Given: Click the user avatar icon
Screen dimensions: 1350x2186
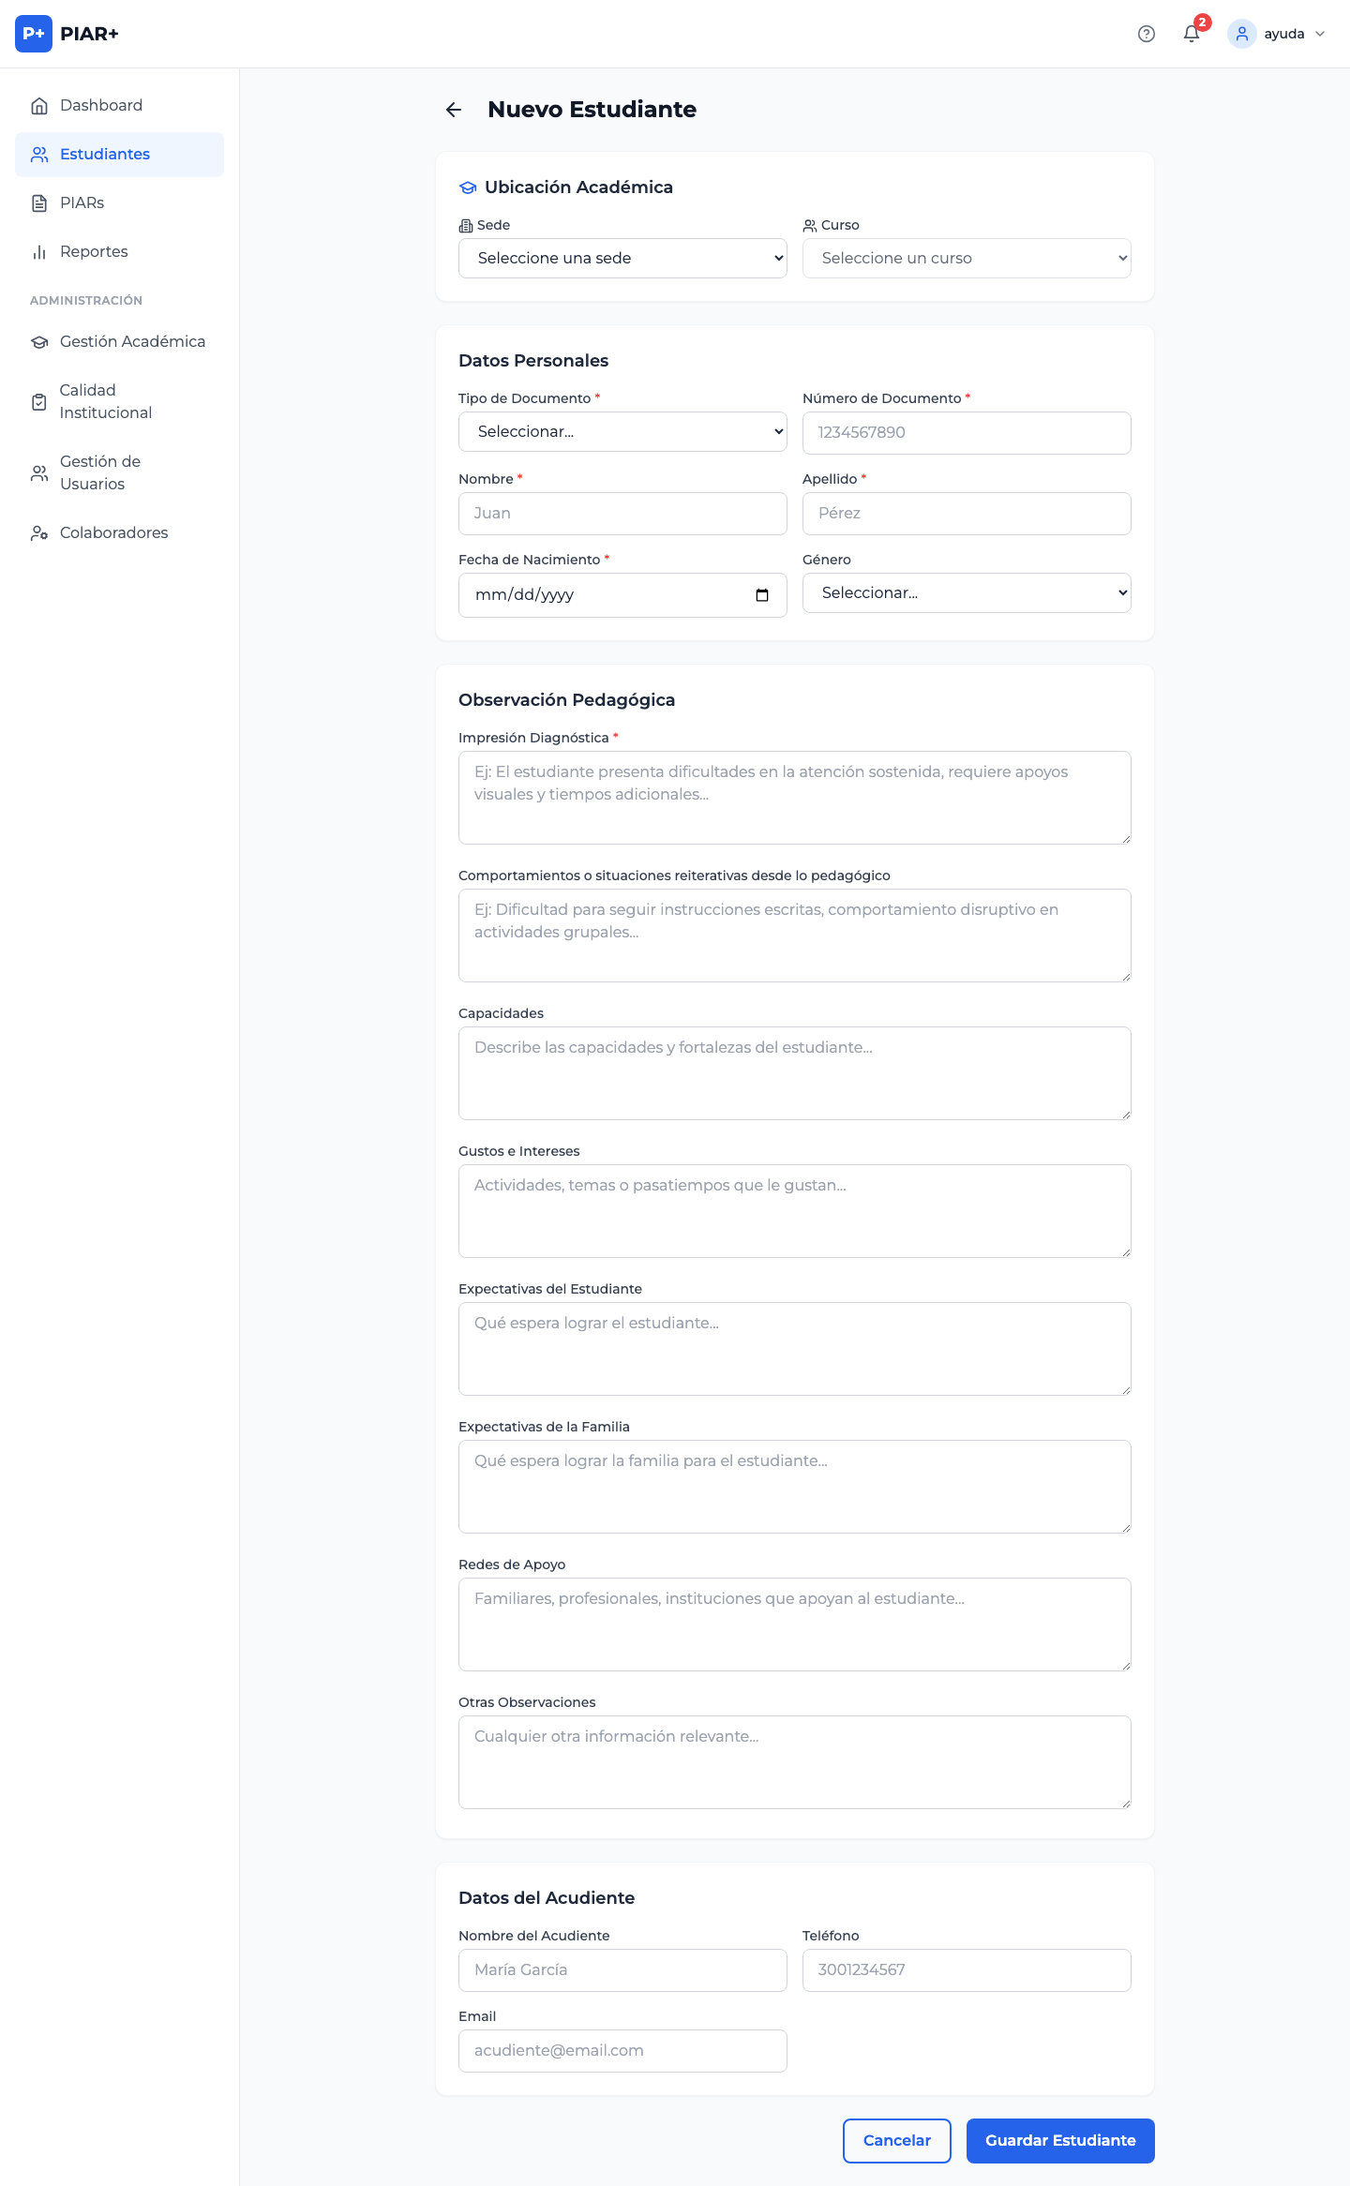Looking at the screenshot, I should [x=1241, y=34].
